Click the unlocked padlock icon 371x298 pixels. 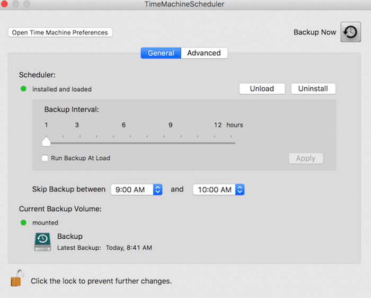[17, 278]
